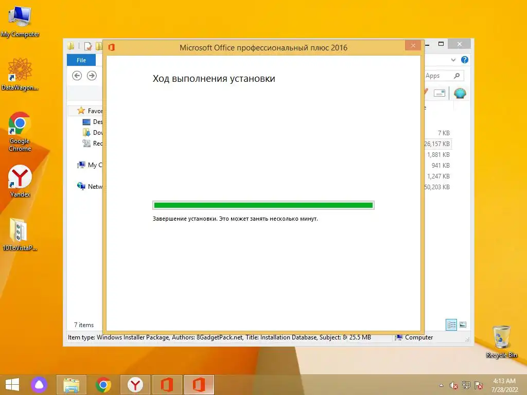Image resolution: width=527 pixels, height=395 pixels.
Task: Click the 26,157 KB file row
Action: [x=437, y=144]
